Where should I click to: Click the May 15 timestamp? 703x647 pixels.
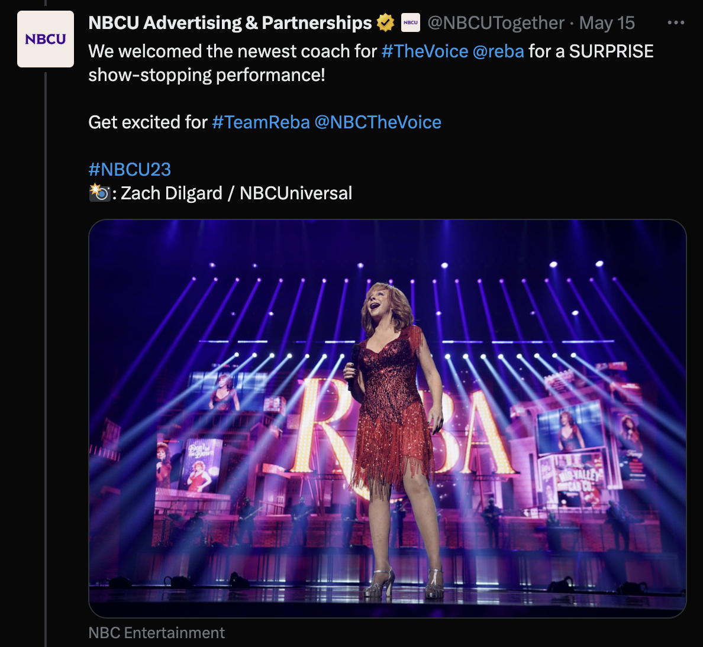coord(607,23)
